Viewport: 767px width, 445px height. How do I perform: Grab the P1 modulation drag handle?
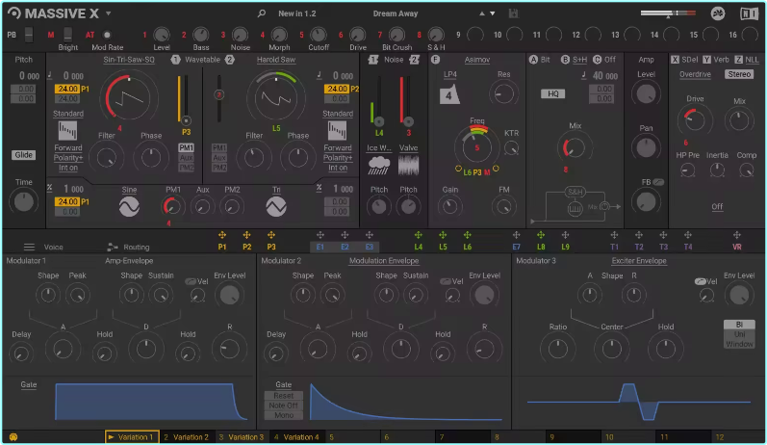coord(222,235)
